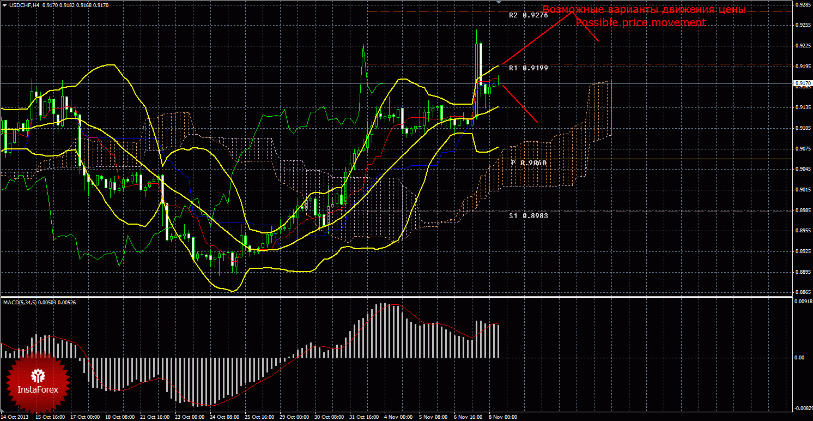Click the 30 Oct 08:00 time label

pos(329,417)
